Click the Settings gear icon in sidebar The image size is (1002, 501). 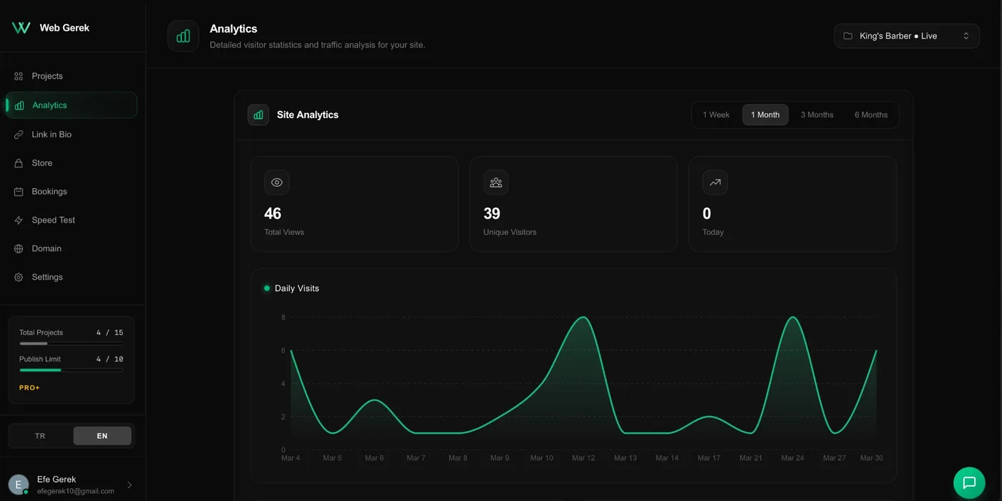click(18, 277)
